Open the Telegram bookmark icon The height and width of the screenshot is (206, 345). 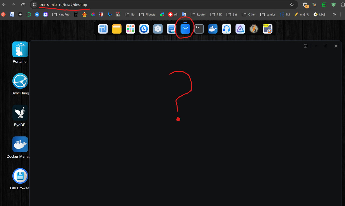(37, 15)
